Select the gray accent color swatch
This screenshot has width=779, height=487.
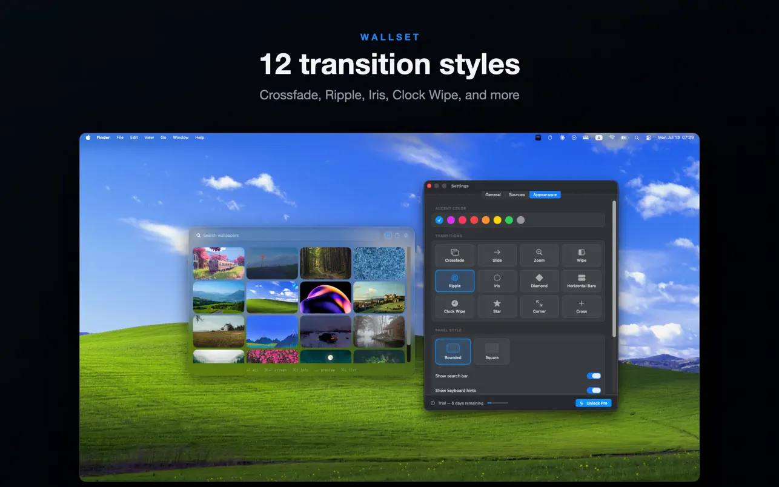tap(520, 220)
